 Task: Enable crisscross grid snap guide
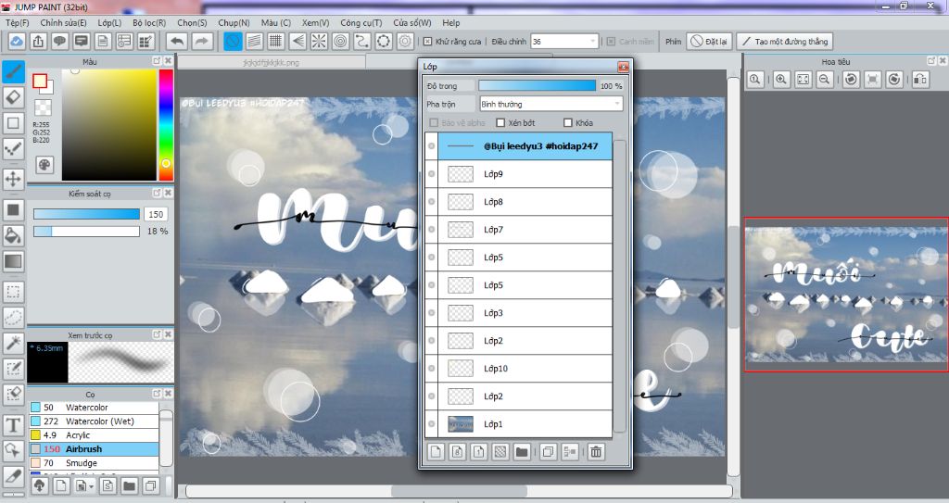tap(276, 41)
